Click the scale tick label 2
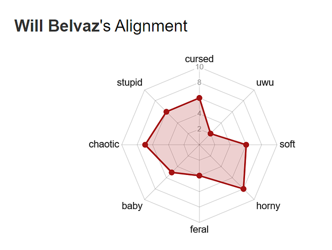The width and height of the screenshot is (332, 250). (199, 129)
